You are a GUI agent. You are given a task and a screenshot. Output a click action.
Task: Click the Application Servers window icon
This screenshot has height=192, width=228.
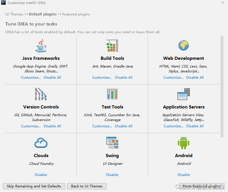tap(184, 94)
